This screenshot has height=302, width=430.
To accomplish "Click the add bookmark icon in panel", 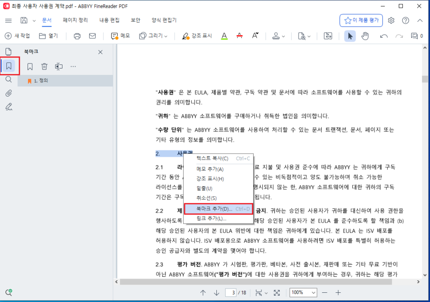I will tap(30, 66).
